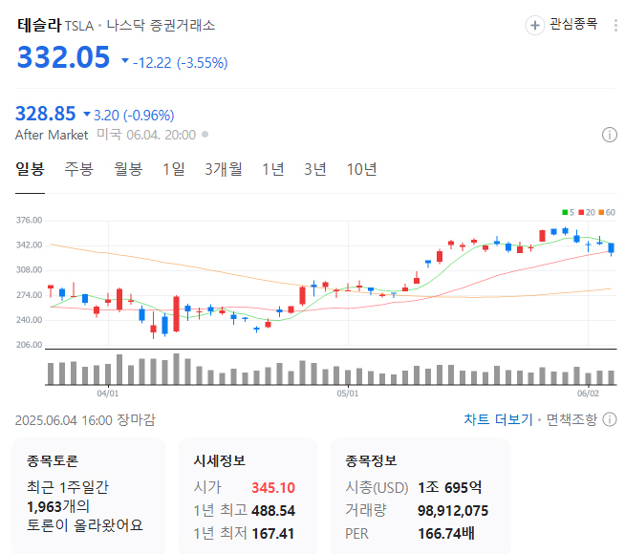Open the 시세정보 price info card
Viewport: 625px width, 554px height.
pyautogui.click(x=248, y=496)
